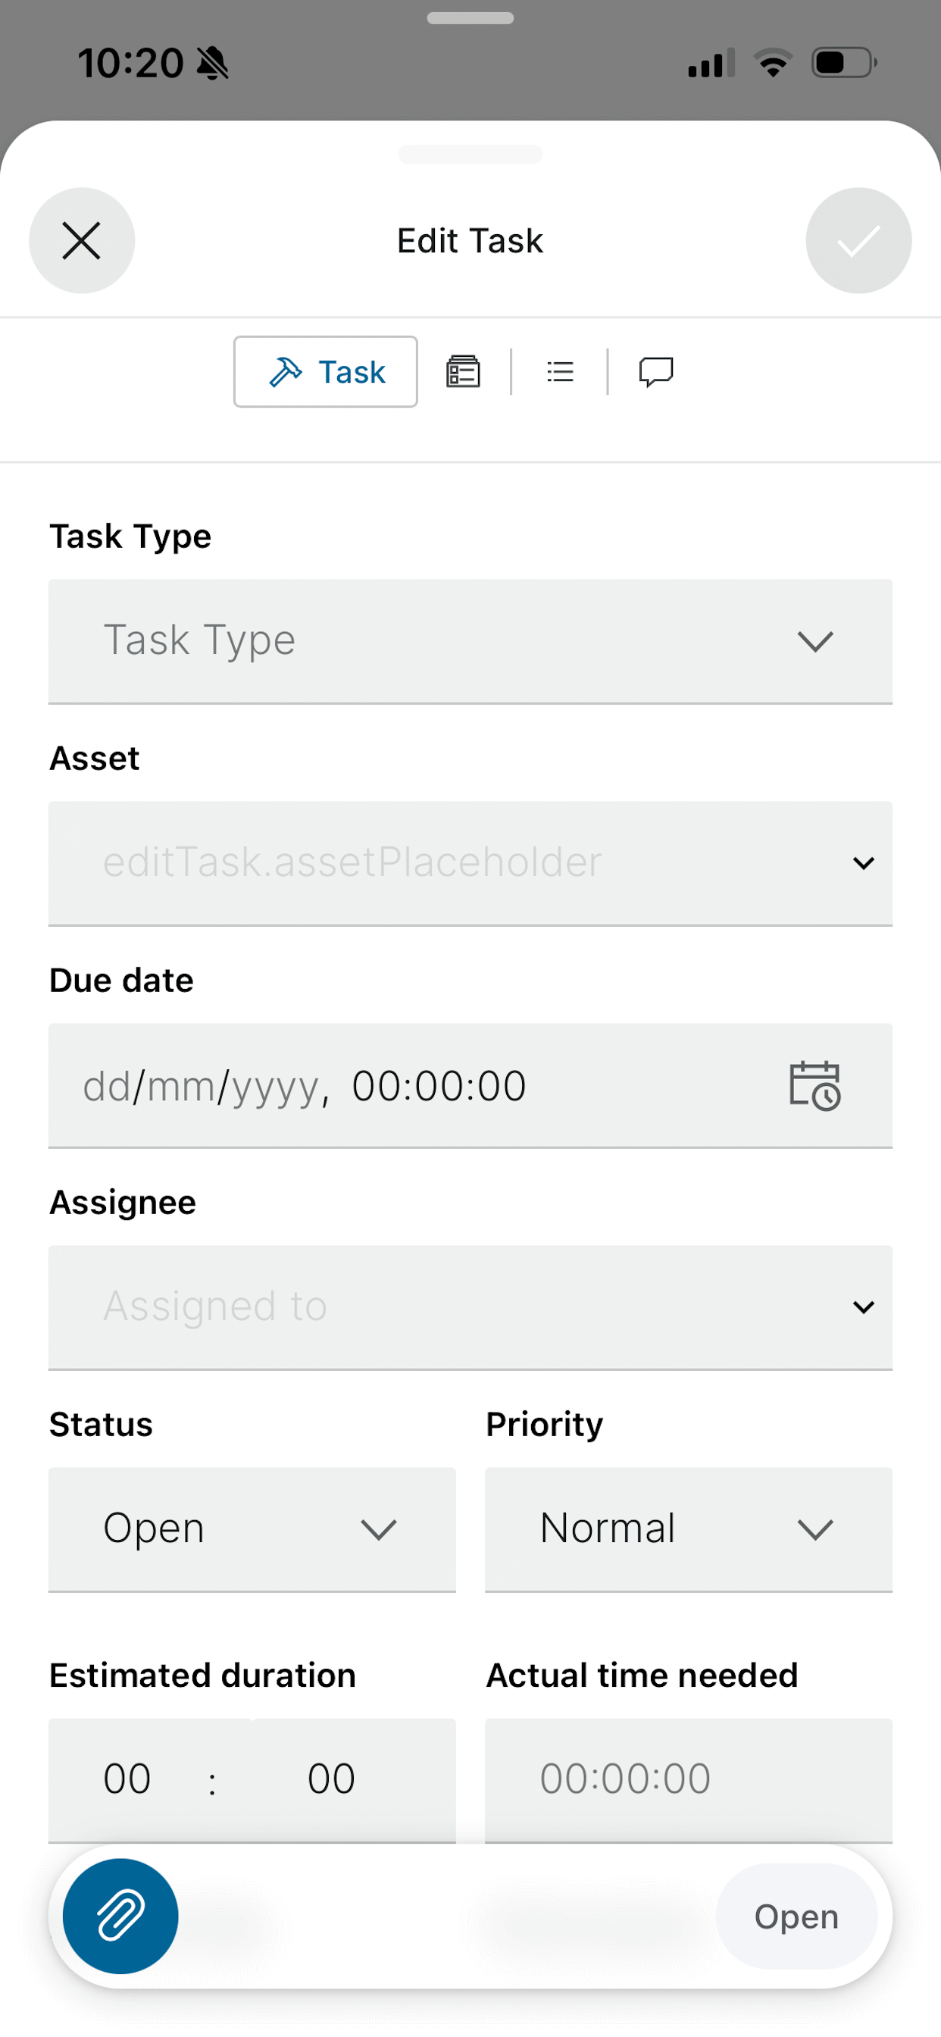Tap the Open status button at bottom
The image size is (941, 2037).
[796, 1916]
